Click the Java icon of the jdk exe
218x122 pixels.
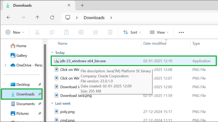pyautogui.click(x=56, y=61)
